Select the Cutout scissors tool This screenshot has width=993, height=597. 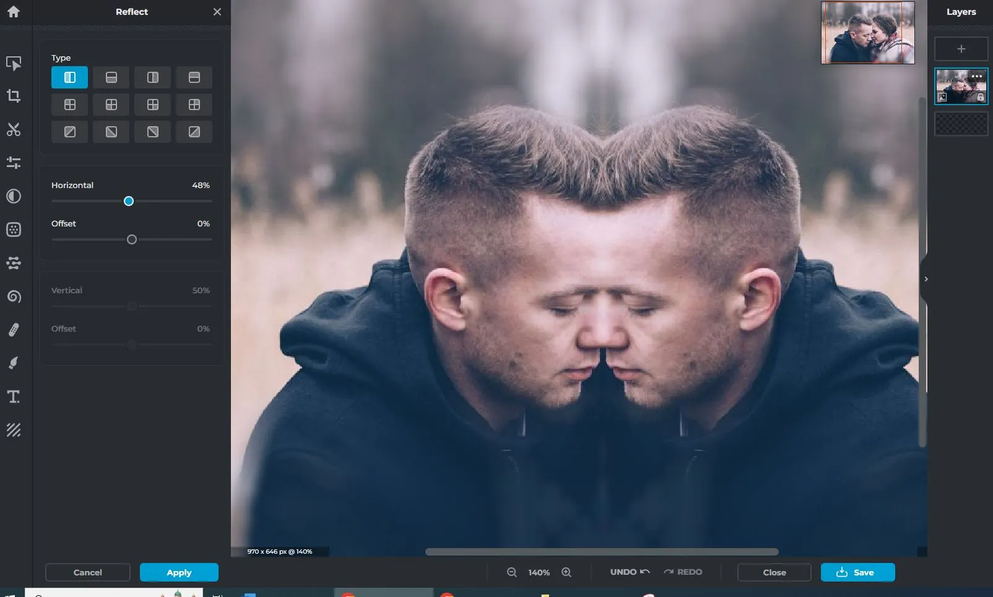click(14, 130)
